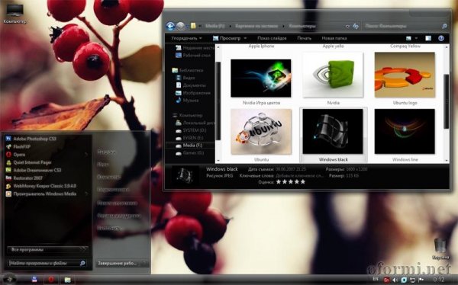458x285 pixels.
Task: Open the Opera taskbar icon
Action: click(51, 280)
